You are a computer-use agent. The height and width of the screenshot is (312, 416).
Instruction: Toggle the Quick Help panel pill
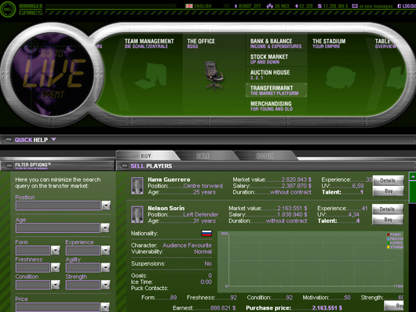coord(9,140)
